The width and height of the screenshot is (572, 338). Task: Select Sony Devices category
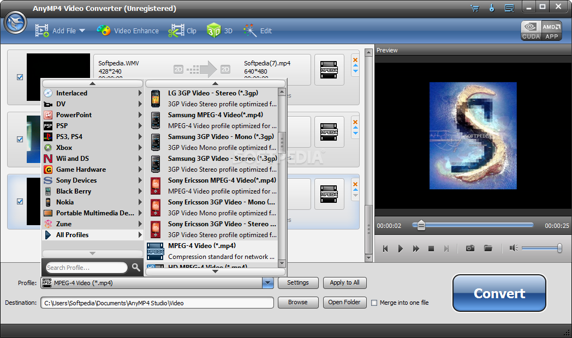pyautogui.click(x=93, y=180)
